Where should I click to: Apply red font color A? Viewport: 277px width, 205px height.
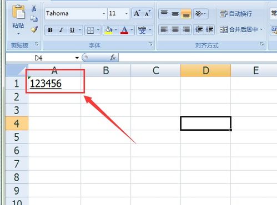pyautogui.click(x=124, y=30)
